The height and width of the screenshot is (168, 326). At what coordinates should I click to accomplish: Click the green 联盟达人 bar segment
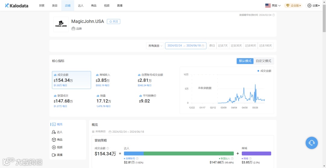pyautogui.click(x=189, y=154)
